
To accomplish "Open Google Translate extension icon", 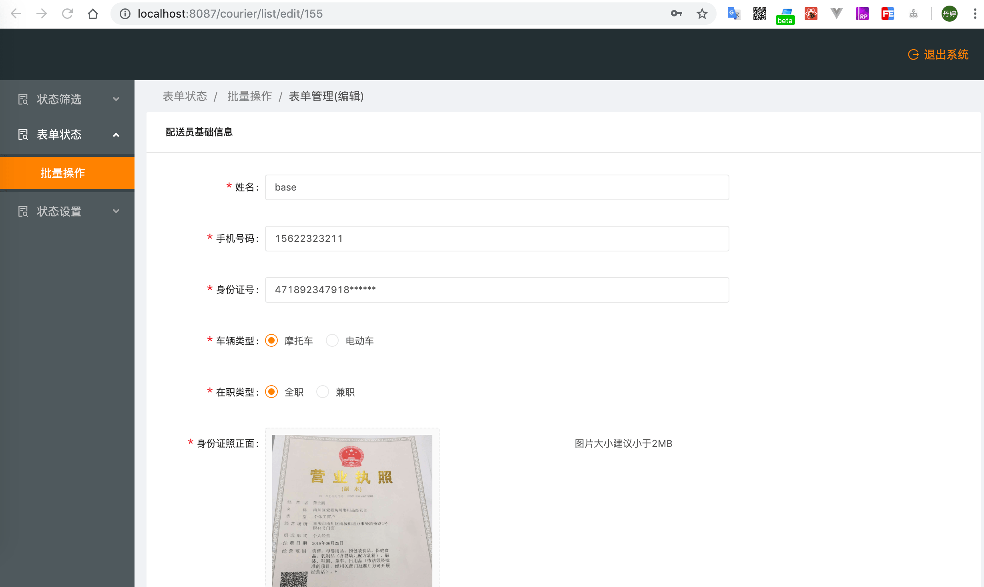I will click(x=733, y=14).
